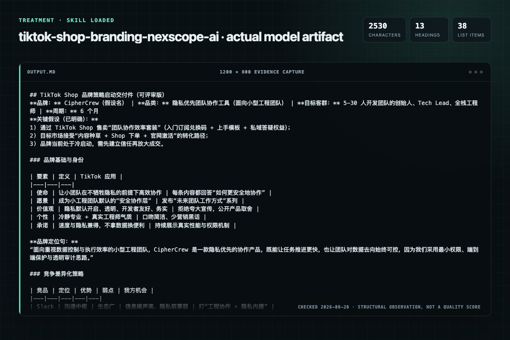Click the '个性' table row
510x340 pixels.
[x=118, y=217]
